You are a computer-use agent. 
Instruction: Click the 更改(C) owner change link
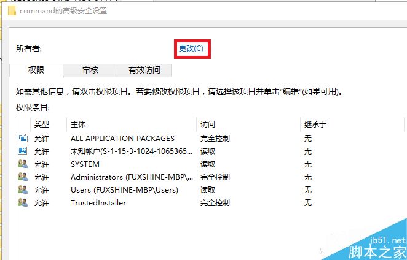[x=191, y=48]
